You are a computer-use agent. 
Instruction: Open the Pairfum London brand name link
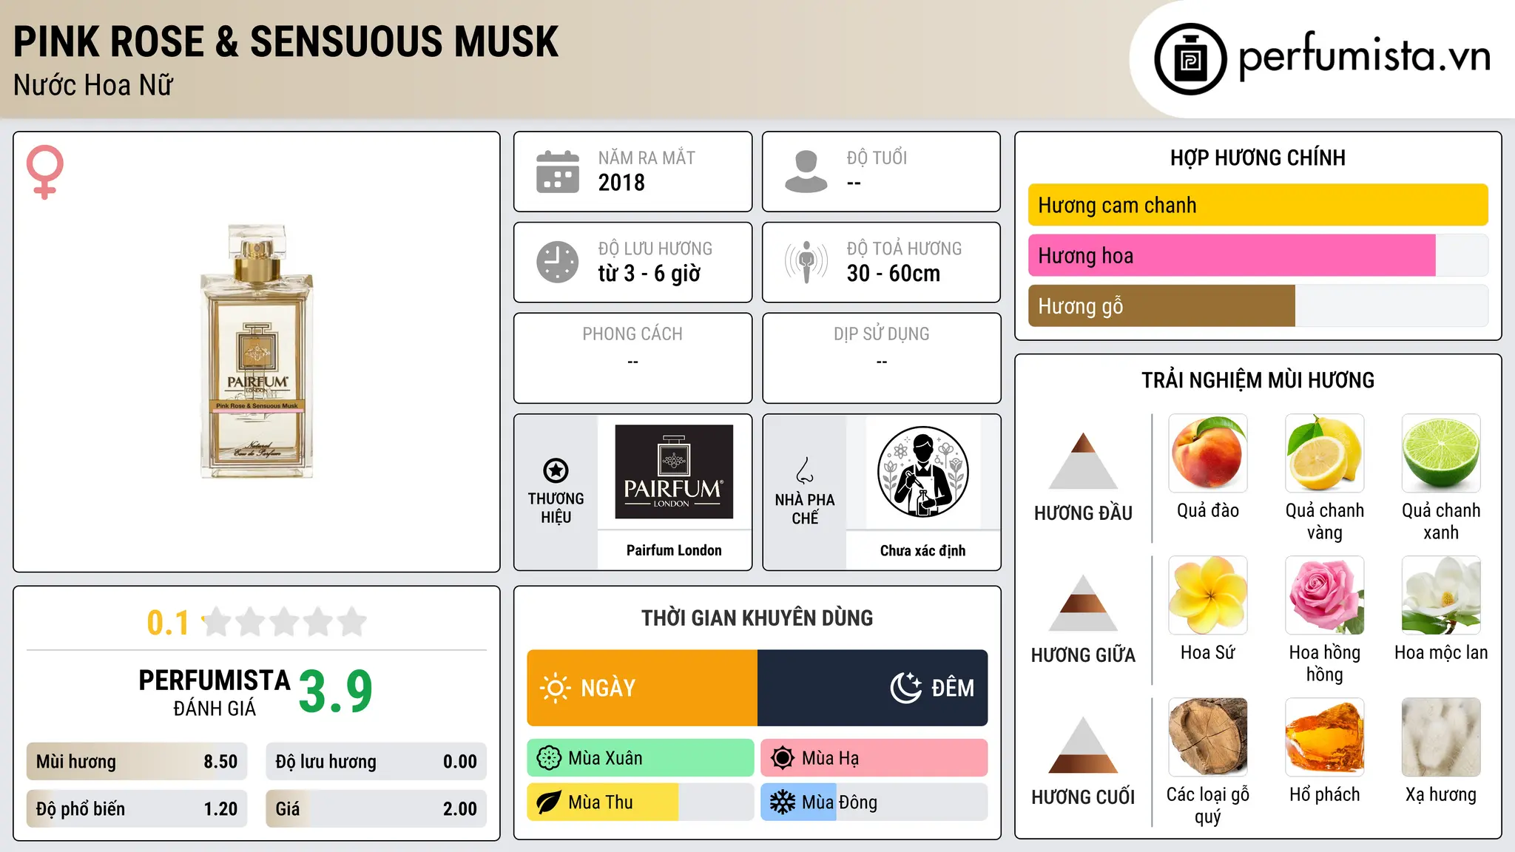point(674,550)
